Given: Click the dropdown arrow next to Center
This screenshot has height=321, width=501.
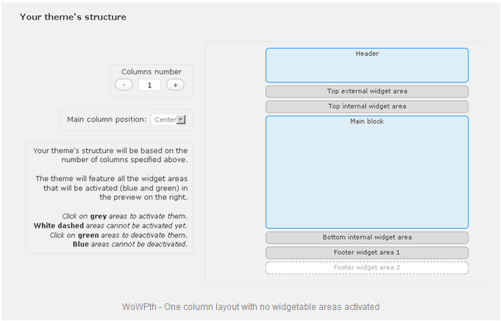Looking at the screenshot, I should pyautogui.click(x=181, y=119).
